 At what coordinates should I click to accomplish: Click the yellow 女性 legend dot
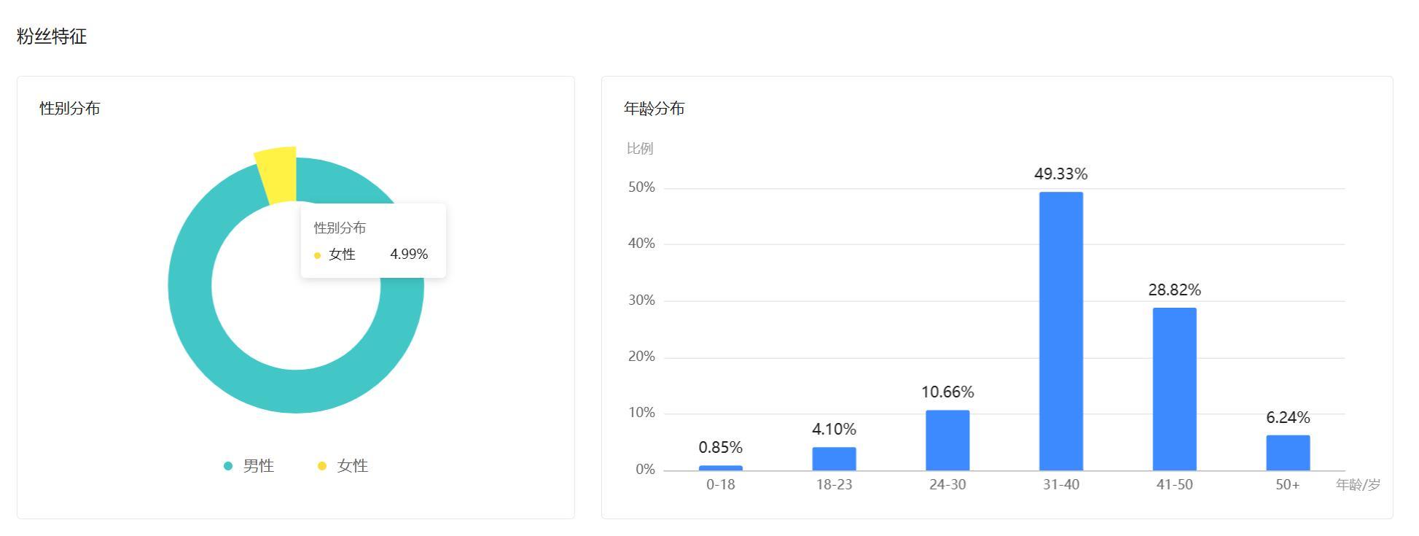(322, 466)
